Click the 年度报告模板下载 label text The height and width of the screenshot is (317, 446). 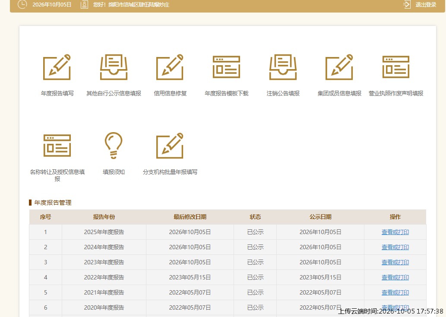[226, 93]
